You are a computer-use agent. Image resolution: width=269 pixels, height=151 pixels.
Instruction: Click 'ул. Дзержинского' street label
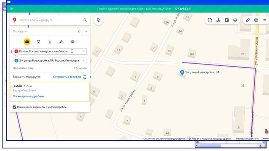click(257, 51)
